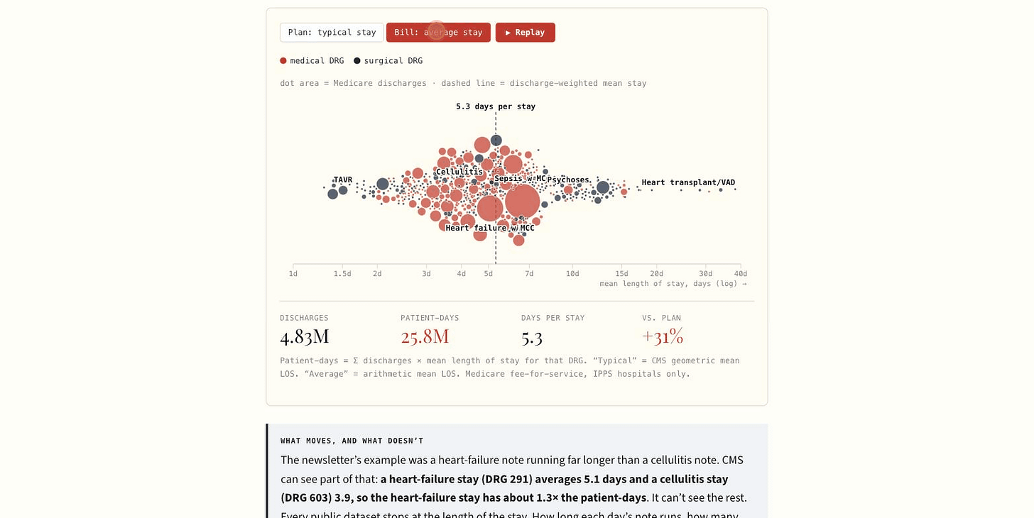The width and height of the screenshot is (1034, 518).
Task: Click the Psychoses label
Action: coord(568,180)
